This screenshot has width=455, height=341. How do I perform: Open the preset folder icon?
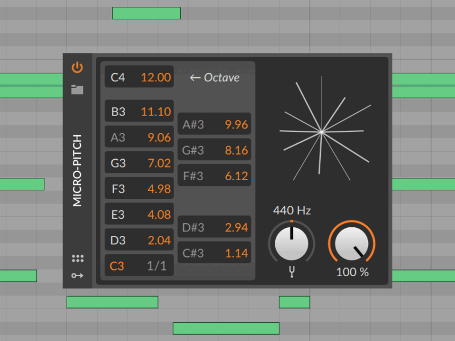coord(77,89)
